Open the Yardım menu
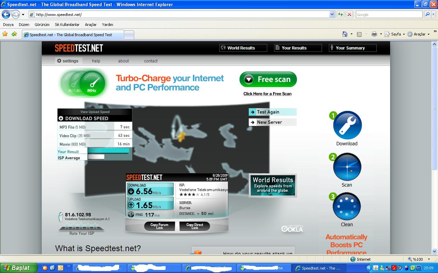Viewport: 438px width, 273px height. 107,25
